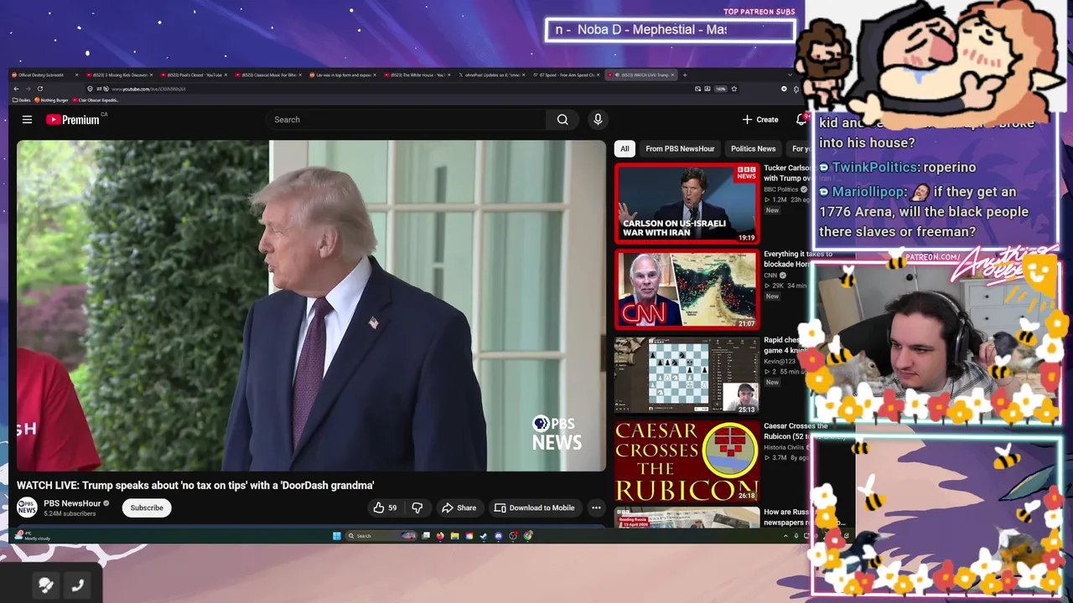Select the All filter chip
The width and height of the screenshot is (1073, 603).
(625, 149)
